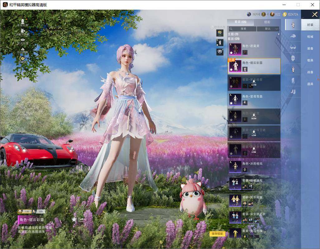
Task: Download the 4.24M outfit set
Action: 254,133
